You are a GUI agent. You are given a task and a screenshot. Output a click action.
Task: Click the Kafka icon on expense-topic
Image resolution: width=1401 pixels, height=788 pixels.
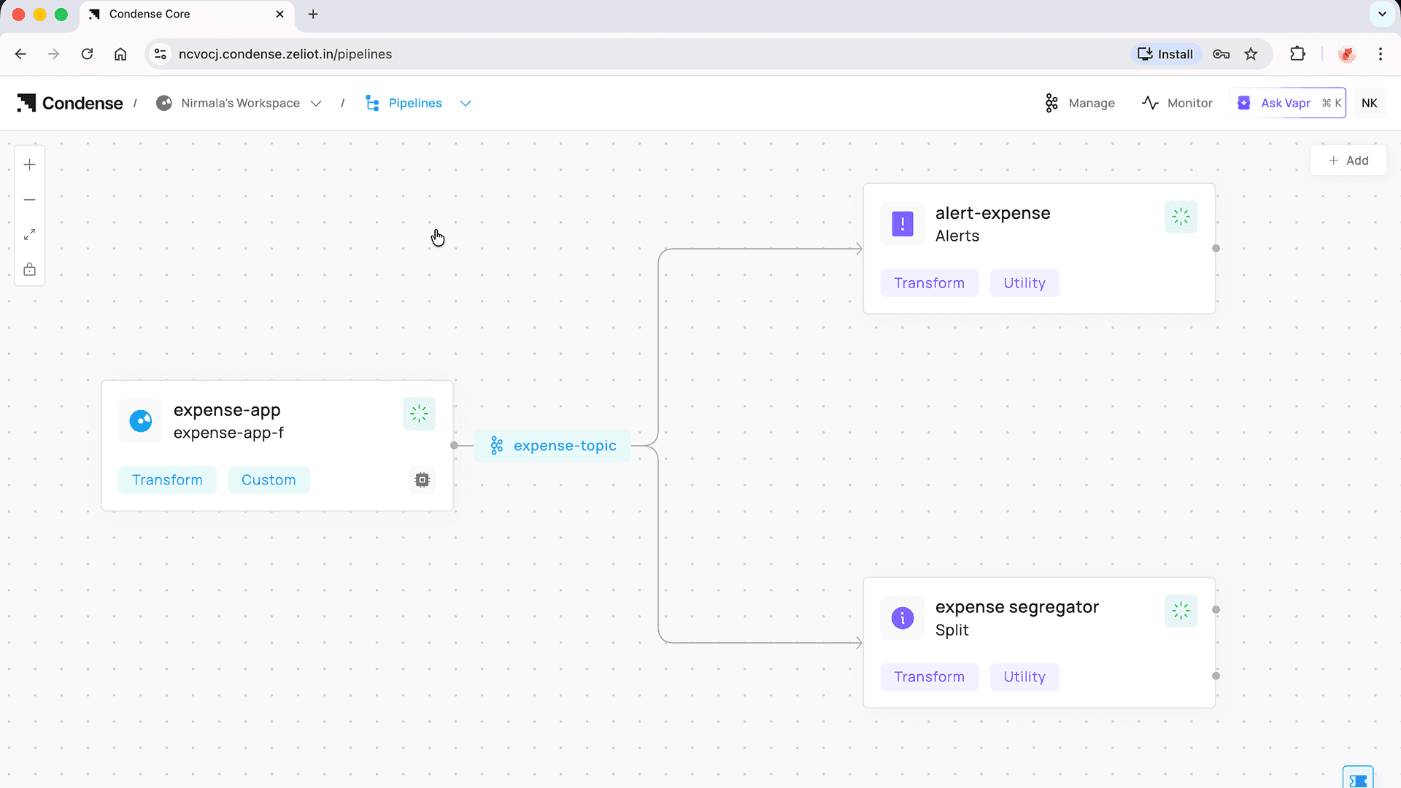[497, 445]
